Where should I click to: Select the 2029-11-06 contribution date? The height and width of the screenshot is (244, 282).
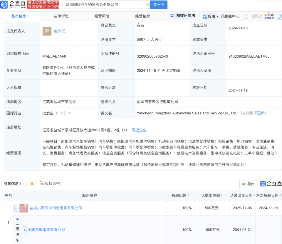pos(242,208)
